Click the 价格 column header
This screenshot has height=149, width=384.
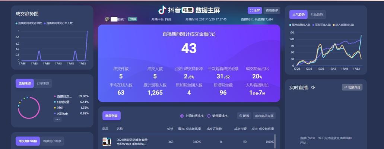coord(170,129)
